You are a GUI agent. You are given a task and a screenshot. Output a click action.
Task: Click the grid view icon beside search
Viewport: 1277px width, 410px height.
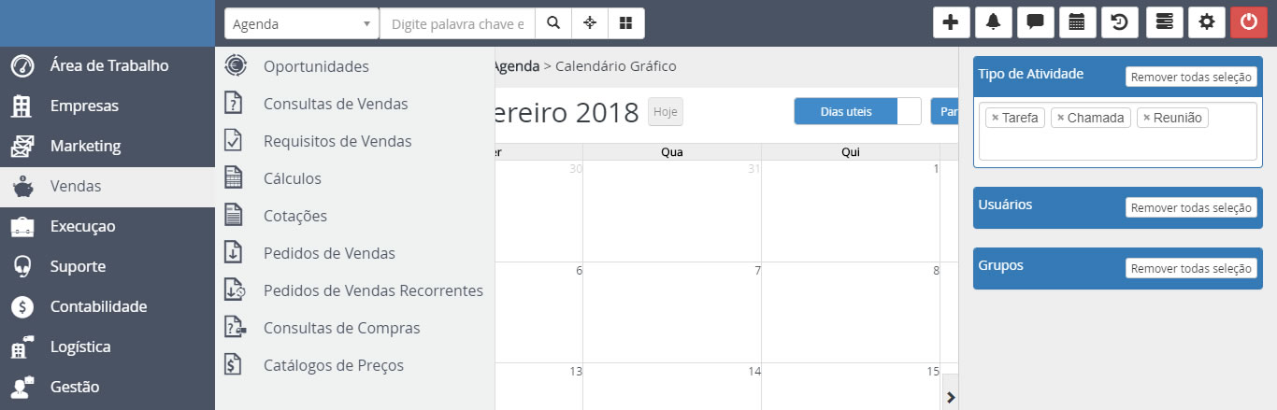click(x=626, y=23)
